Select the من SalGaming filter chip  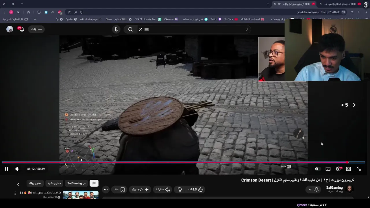click(x=77, y=183)
